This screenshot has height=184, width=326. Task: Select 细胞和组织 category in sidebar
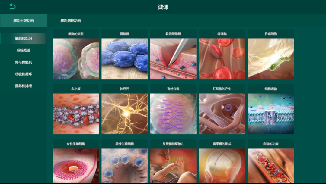(x=24, y=38)
